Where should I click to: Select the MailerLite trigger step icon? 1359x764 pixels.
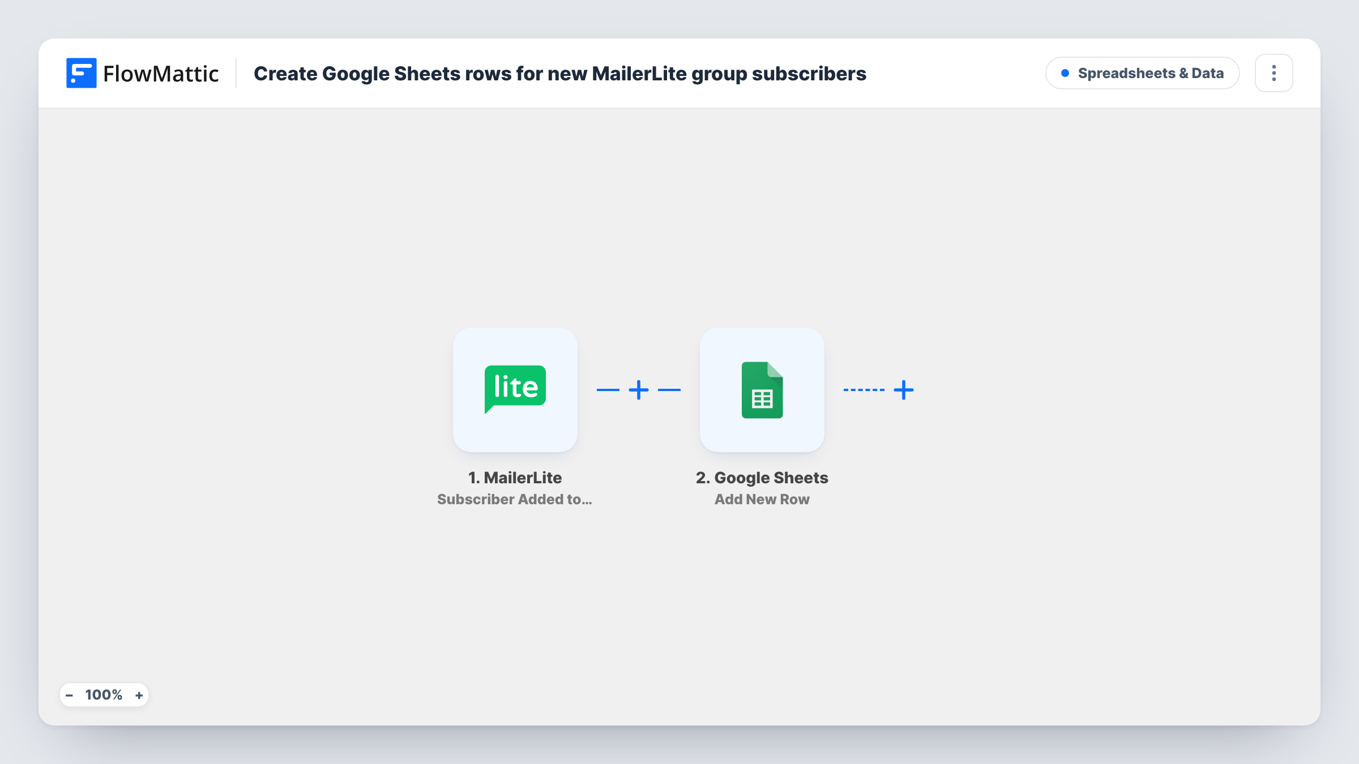click(515, 390)
